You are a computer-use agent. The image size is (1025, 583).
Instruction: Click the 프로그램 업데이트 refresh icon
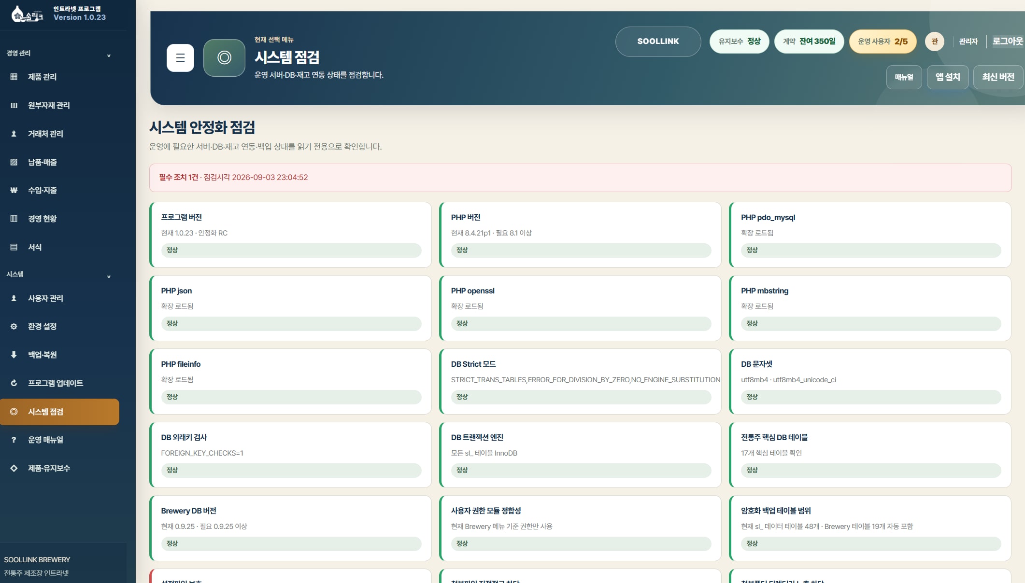[x=14, y=383]
